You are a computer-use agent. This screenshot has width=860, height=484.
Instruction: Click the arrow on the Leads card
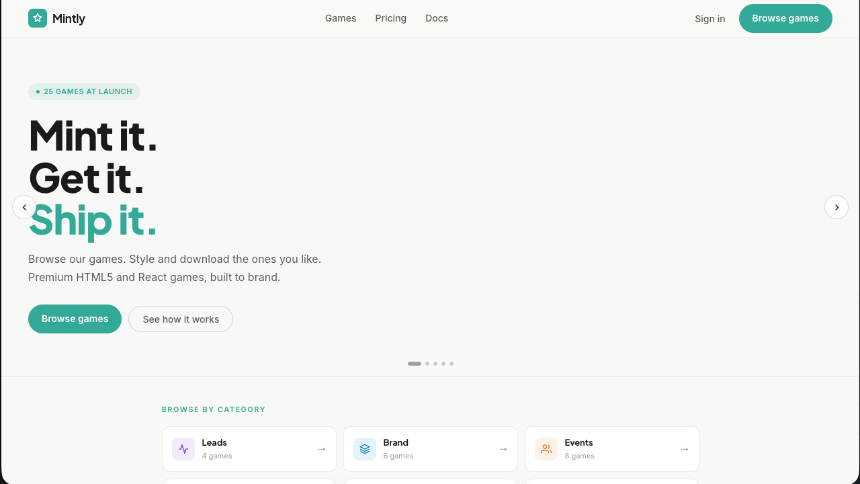coord(322,449)
